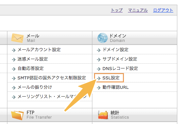The height and width of the screenshot is (124, 180).
Task: Click the Statistics chart icon
Action: tap(103, 115)
